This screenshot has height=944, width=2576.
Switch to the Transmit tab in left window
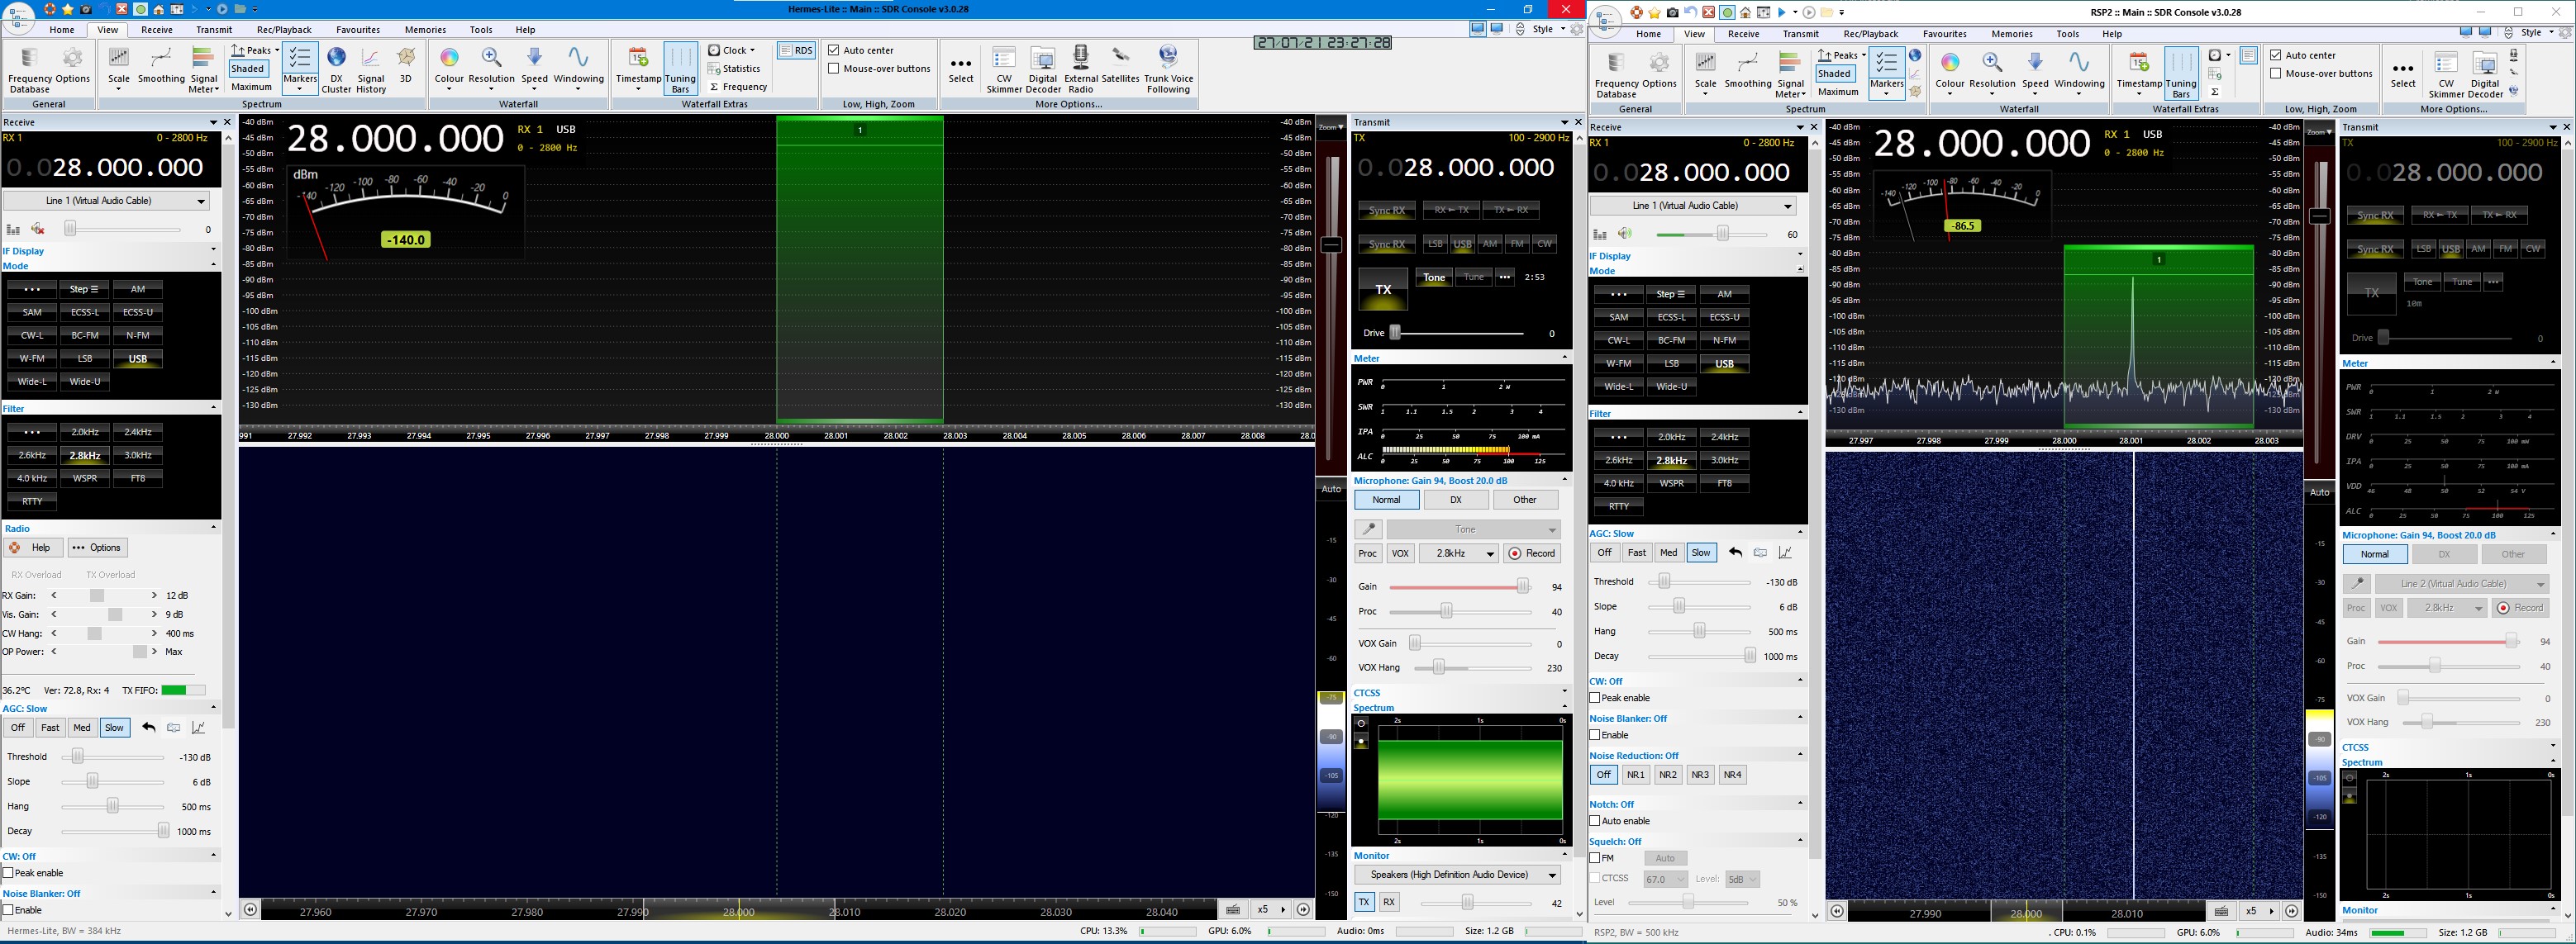214,30
